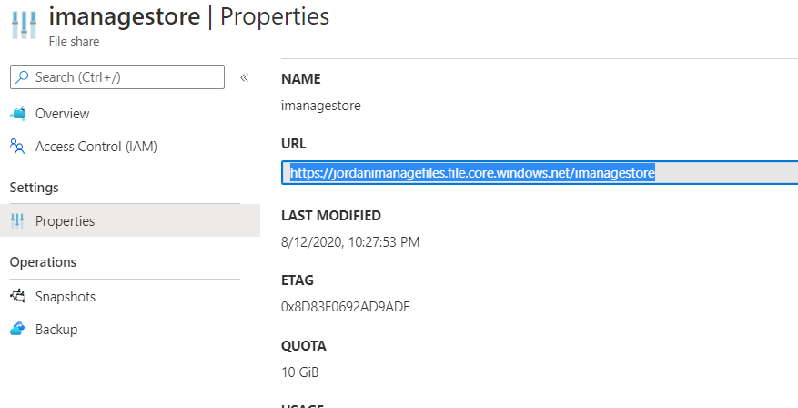Click the Properties sliders icon in sidebar
Screen dimensions: 798x408
(x=17, y=221)
